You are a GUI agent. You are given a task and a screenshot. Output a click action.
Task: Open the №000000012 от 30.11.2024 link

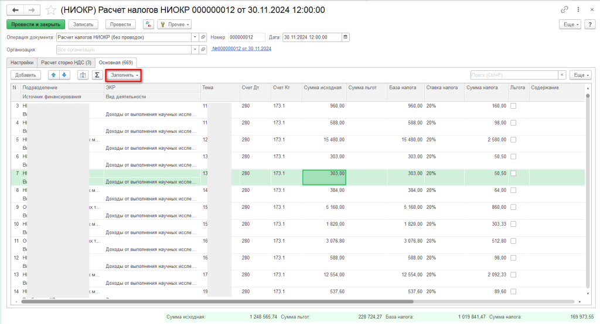(x=241, y=49)
